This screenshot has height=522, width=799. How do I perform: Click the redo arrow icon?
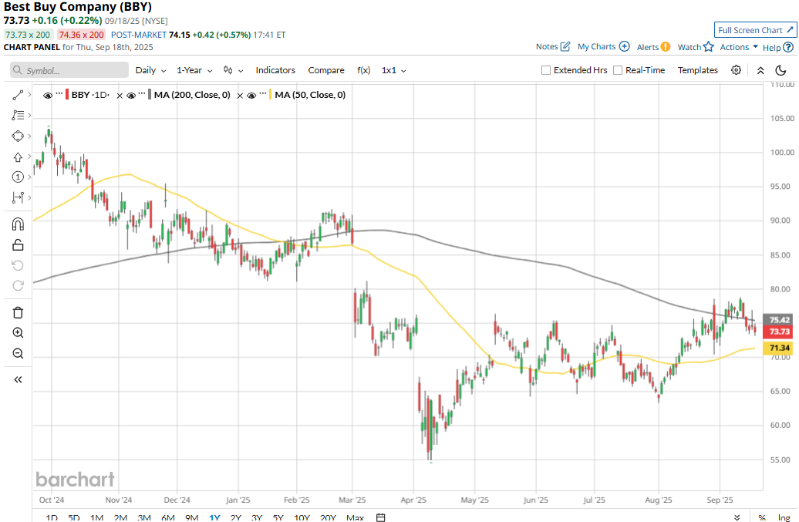(18, 286)
